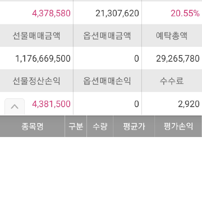Click the empty holdings list area
This screenshot has height=202, width=202.
(x=101, y=168)
